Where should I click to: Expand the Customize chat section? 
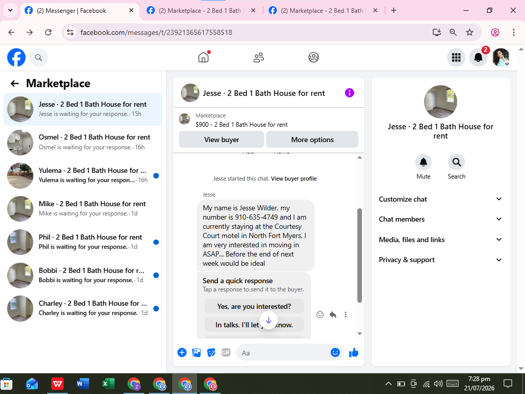440,199
